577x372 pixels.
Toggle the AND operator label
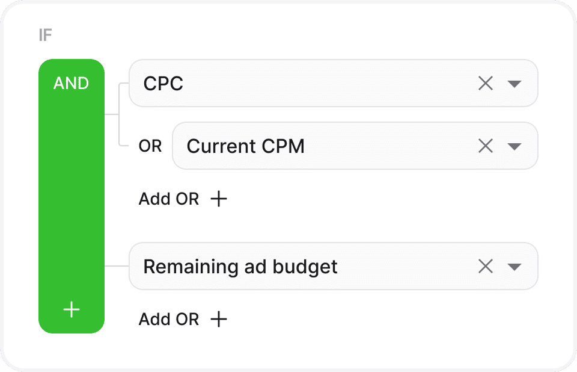pos(72,84)
